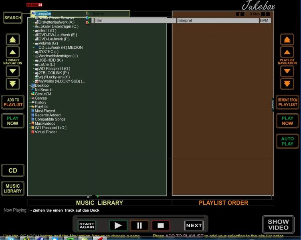301x240 pixels.
Task: Click the SEARCH button
Action: [x=13, y=18]
